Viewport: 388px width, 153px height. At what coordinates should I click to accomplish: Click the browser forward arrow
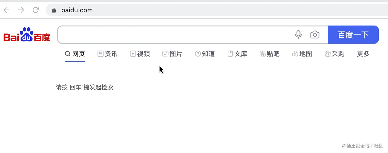21,10
